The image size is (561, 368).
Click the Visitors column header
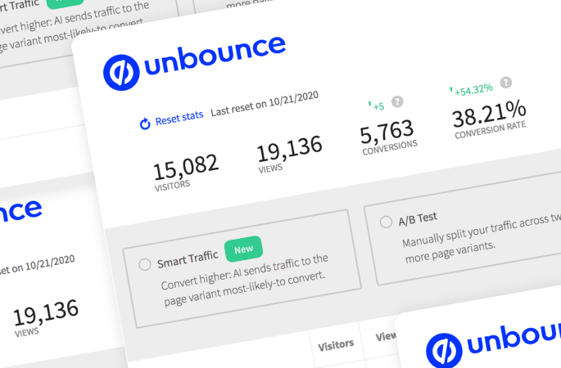point(336,345)
